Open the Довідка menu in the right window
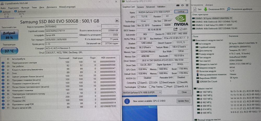The width and height of the screenshot is (261, 121). [x=209, y=5]
